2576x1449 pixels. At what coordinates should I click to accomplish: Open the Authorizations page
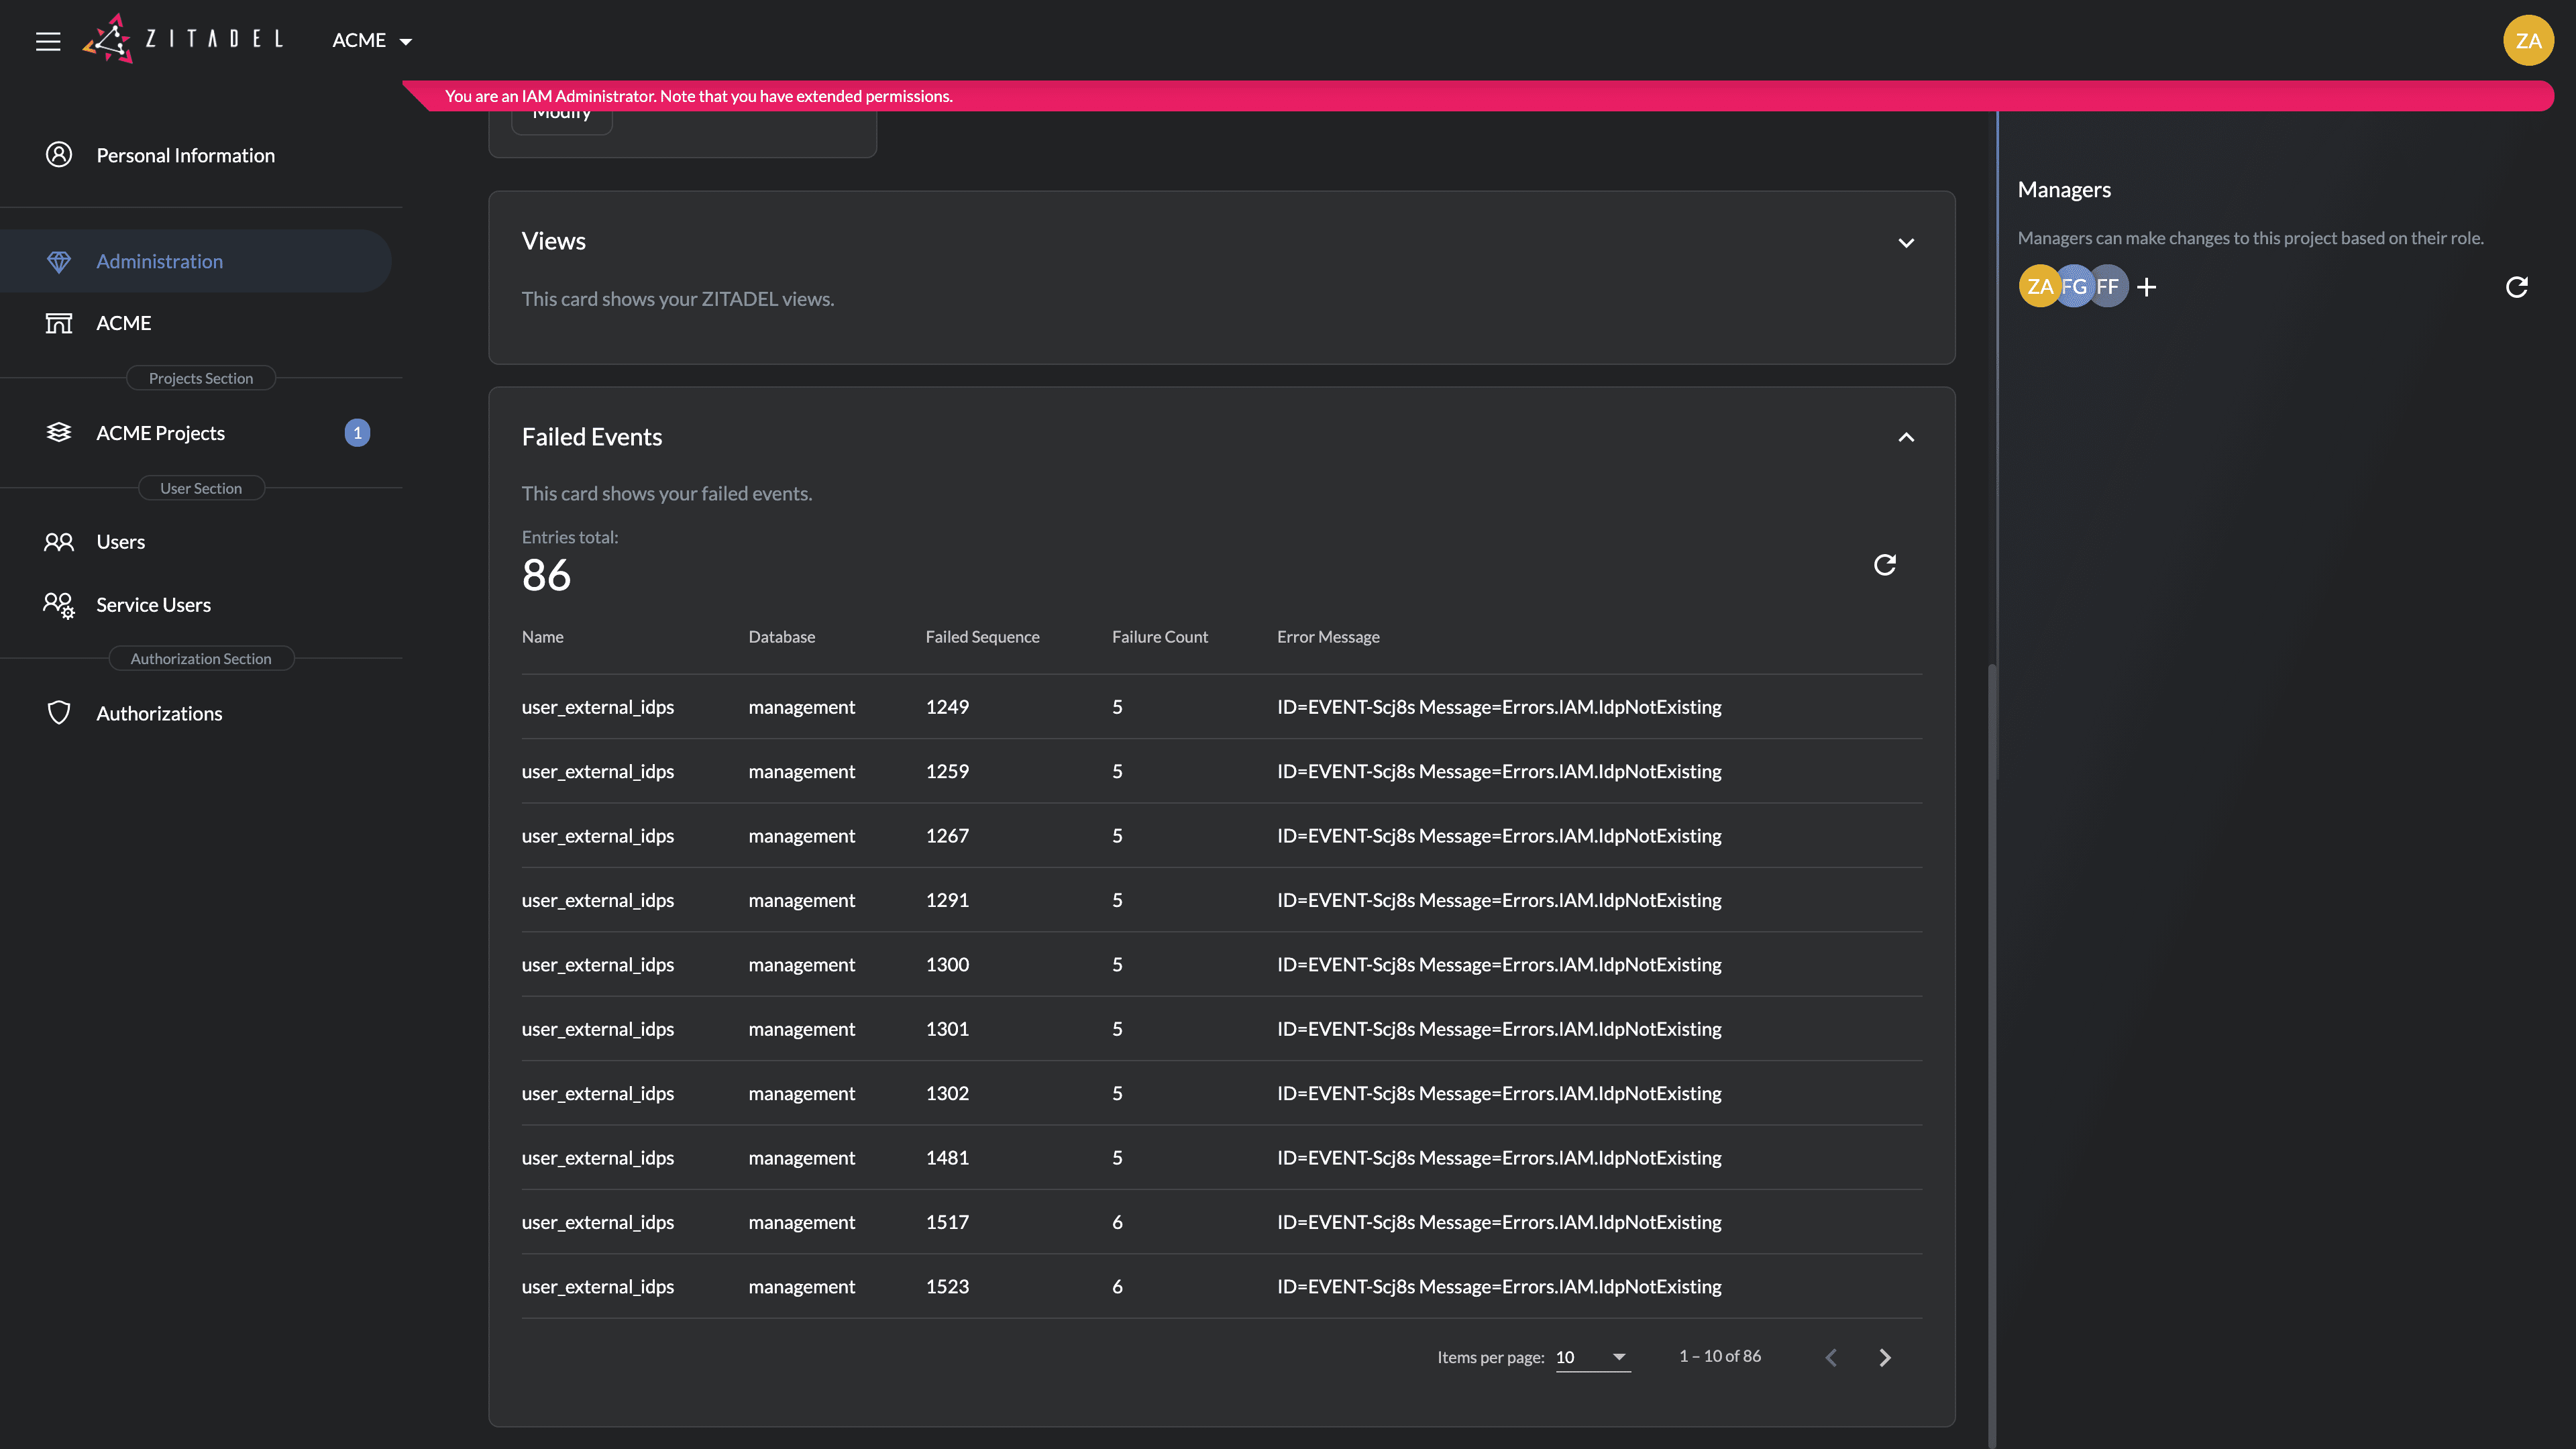(x=159, y=713)
